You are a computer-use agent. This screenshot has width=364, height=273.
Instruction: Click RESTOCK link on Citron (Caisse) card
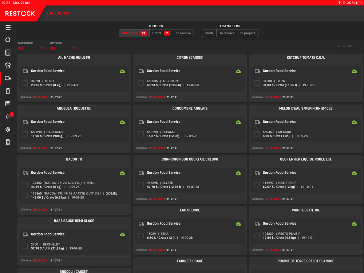pos(156,97)
